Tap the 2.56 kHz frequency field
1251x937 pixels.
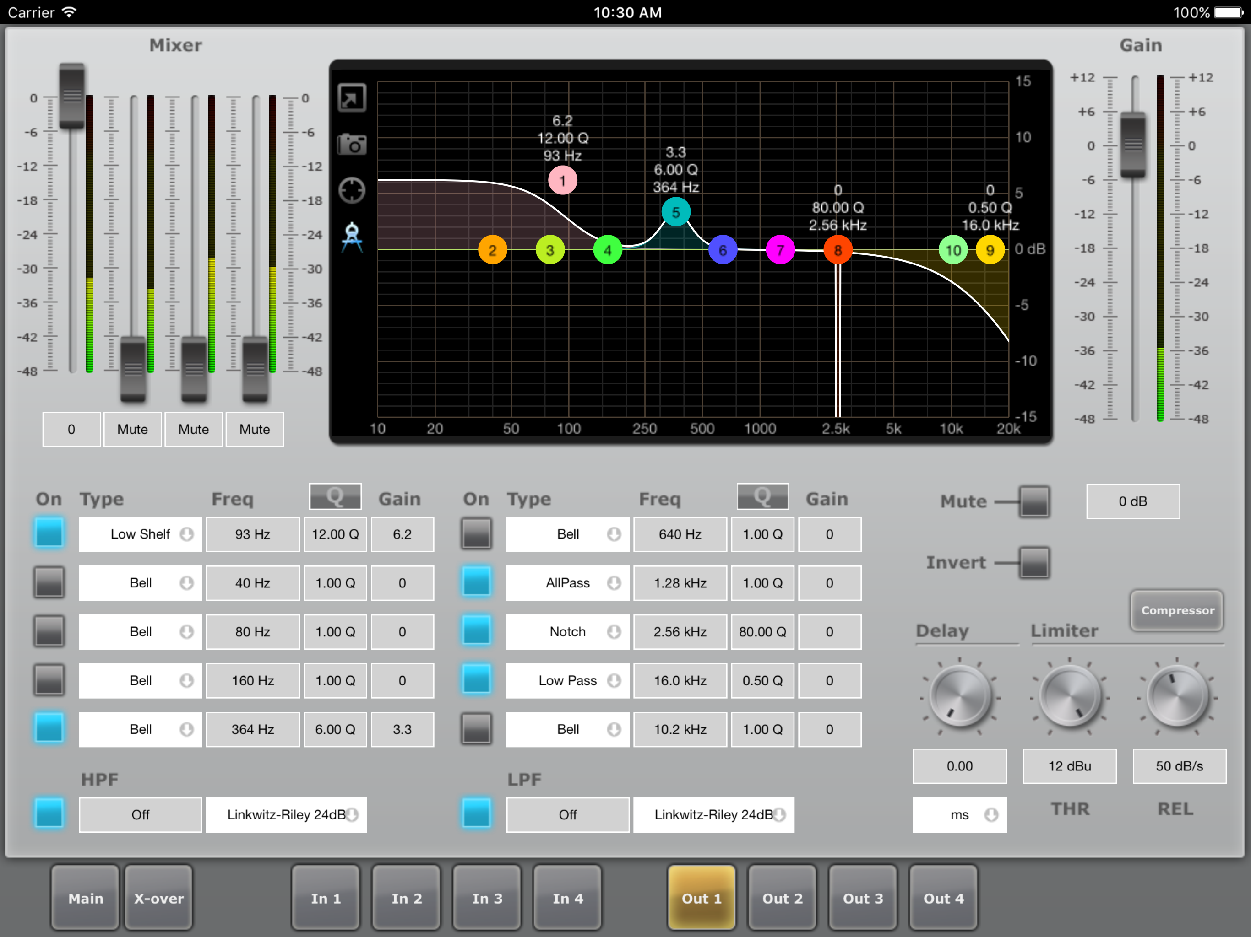(x=680, y=631)
